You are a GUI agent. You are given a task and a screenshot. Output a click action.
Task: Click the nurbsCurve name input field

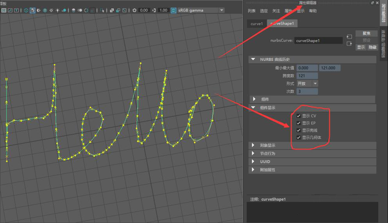[x=318, y=40]
